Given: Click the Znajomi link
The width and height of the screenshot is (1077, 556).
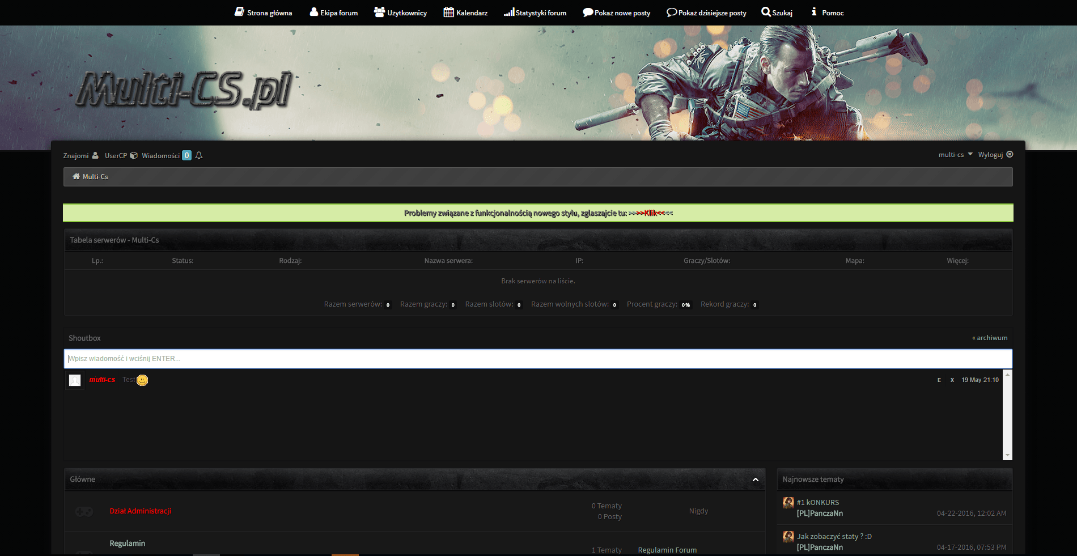Looking at the screenshot, I should [x=76, y=156].
